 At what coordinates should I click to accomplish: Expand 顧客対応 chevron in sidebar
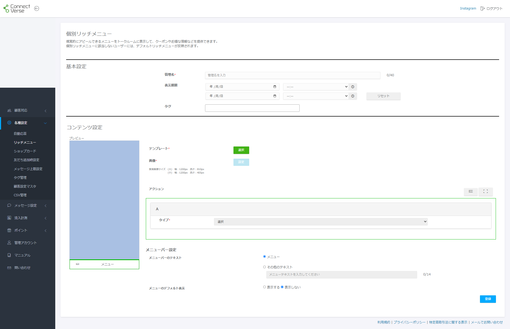click(x=45, y=111)
